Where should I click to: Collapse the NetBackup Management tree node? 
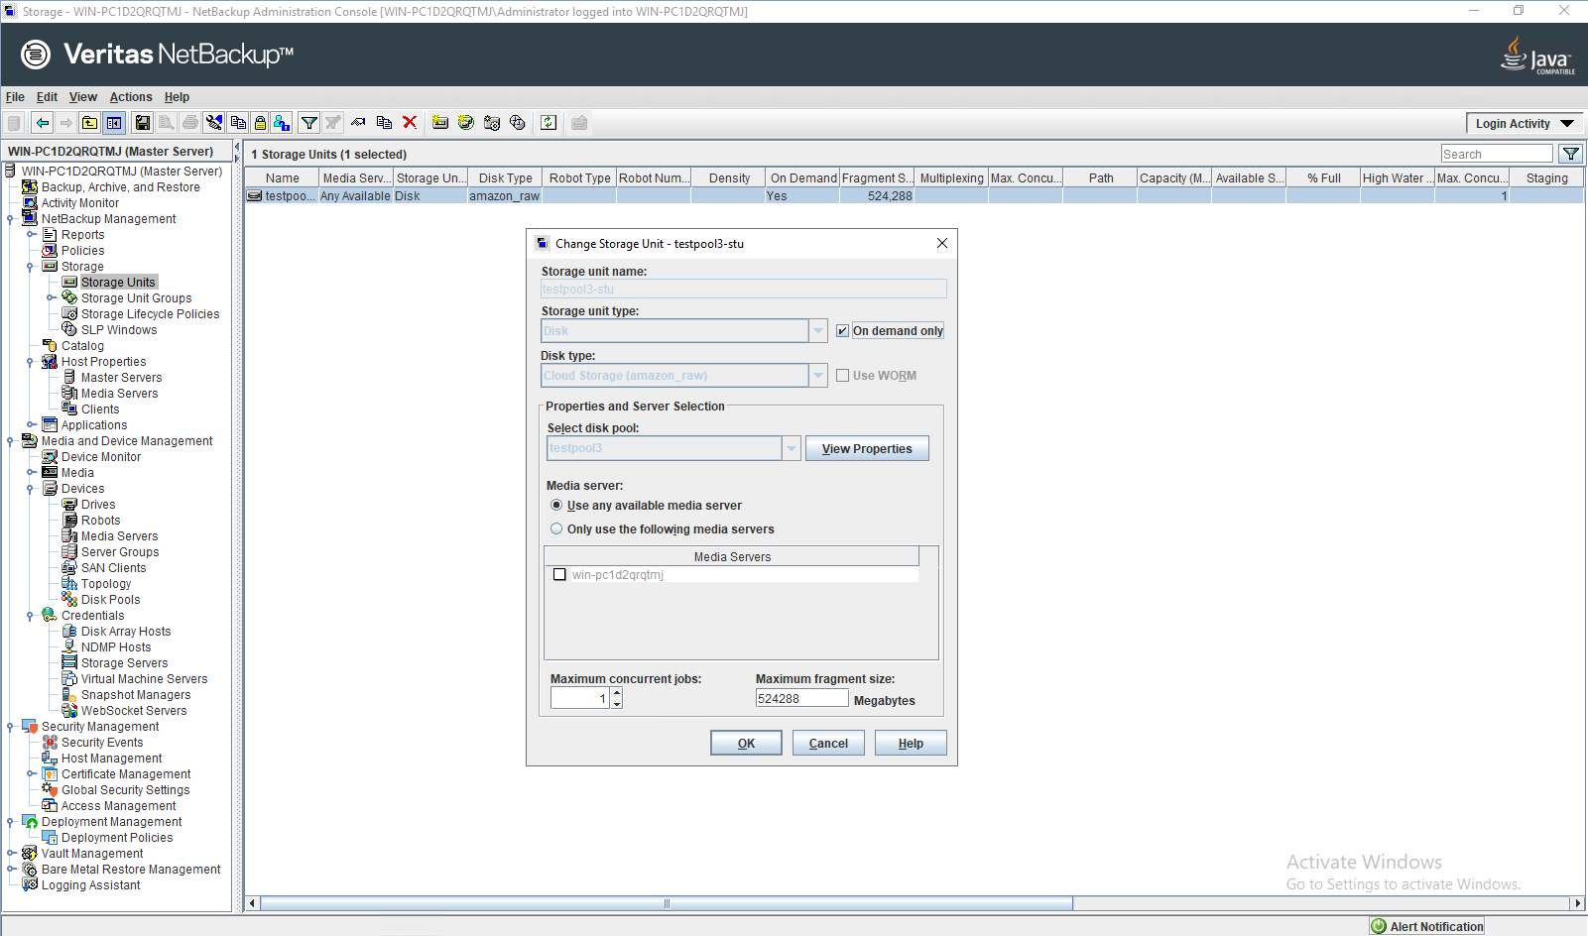click(10, 219)
